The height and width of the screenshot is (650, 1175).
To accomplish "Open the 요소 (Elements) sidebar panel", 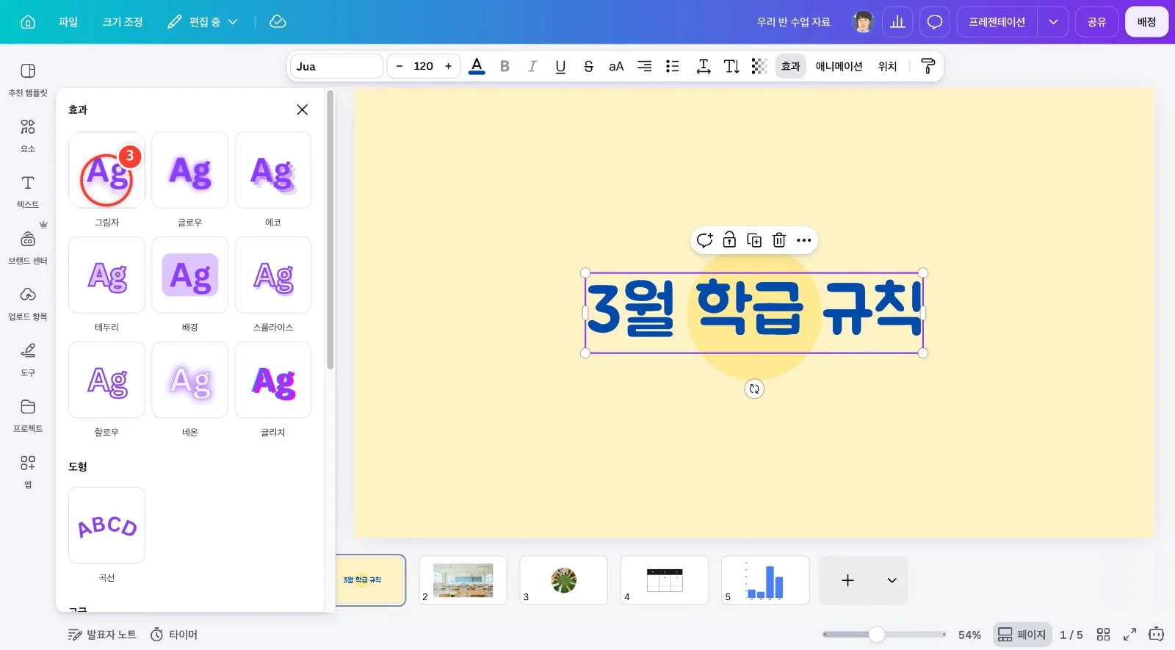I will [28, 136].
